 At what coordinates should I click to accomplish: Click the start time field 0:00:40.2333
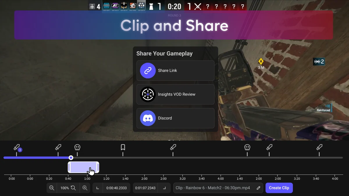pos(116,188)
